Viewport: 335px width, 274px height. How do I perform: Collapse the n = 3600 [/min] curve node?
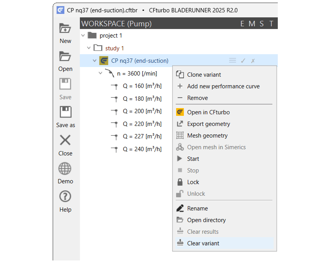pos(100,73)
